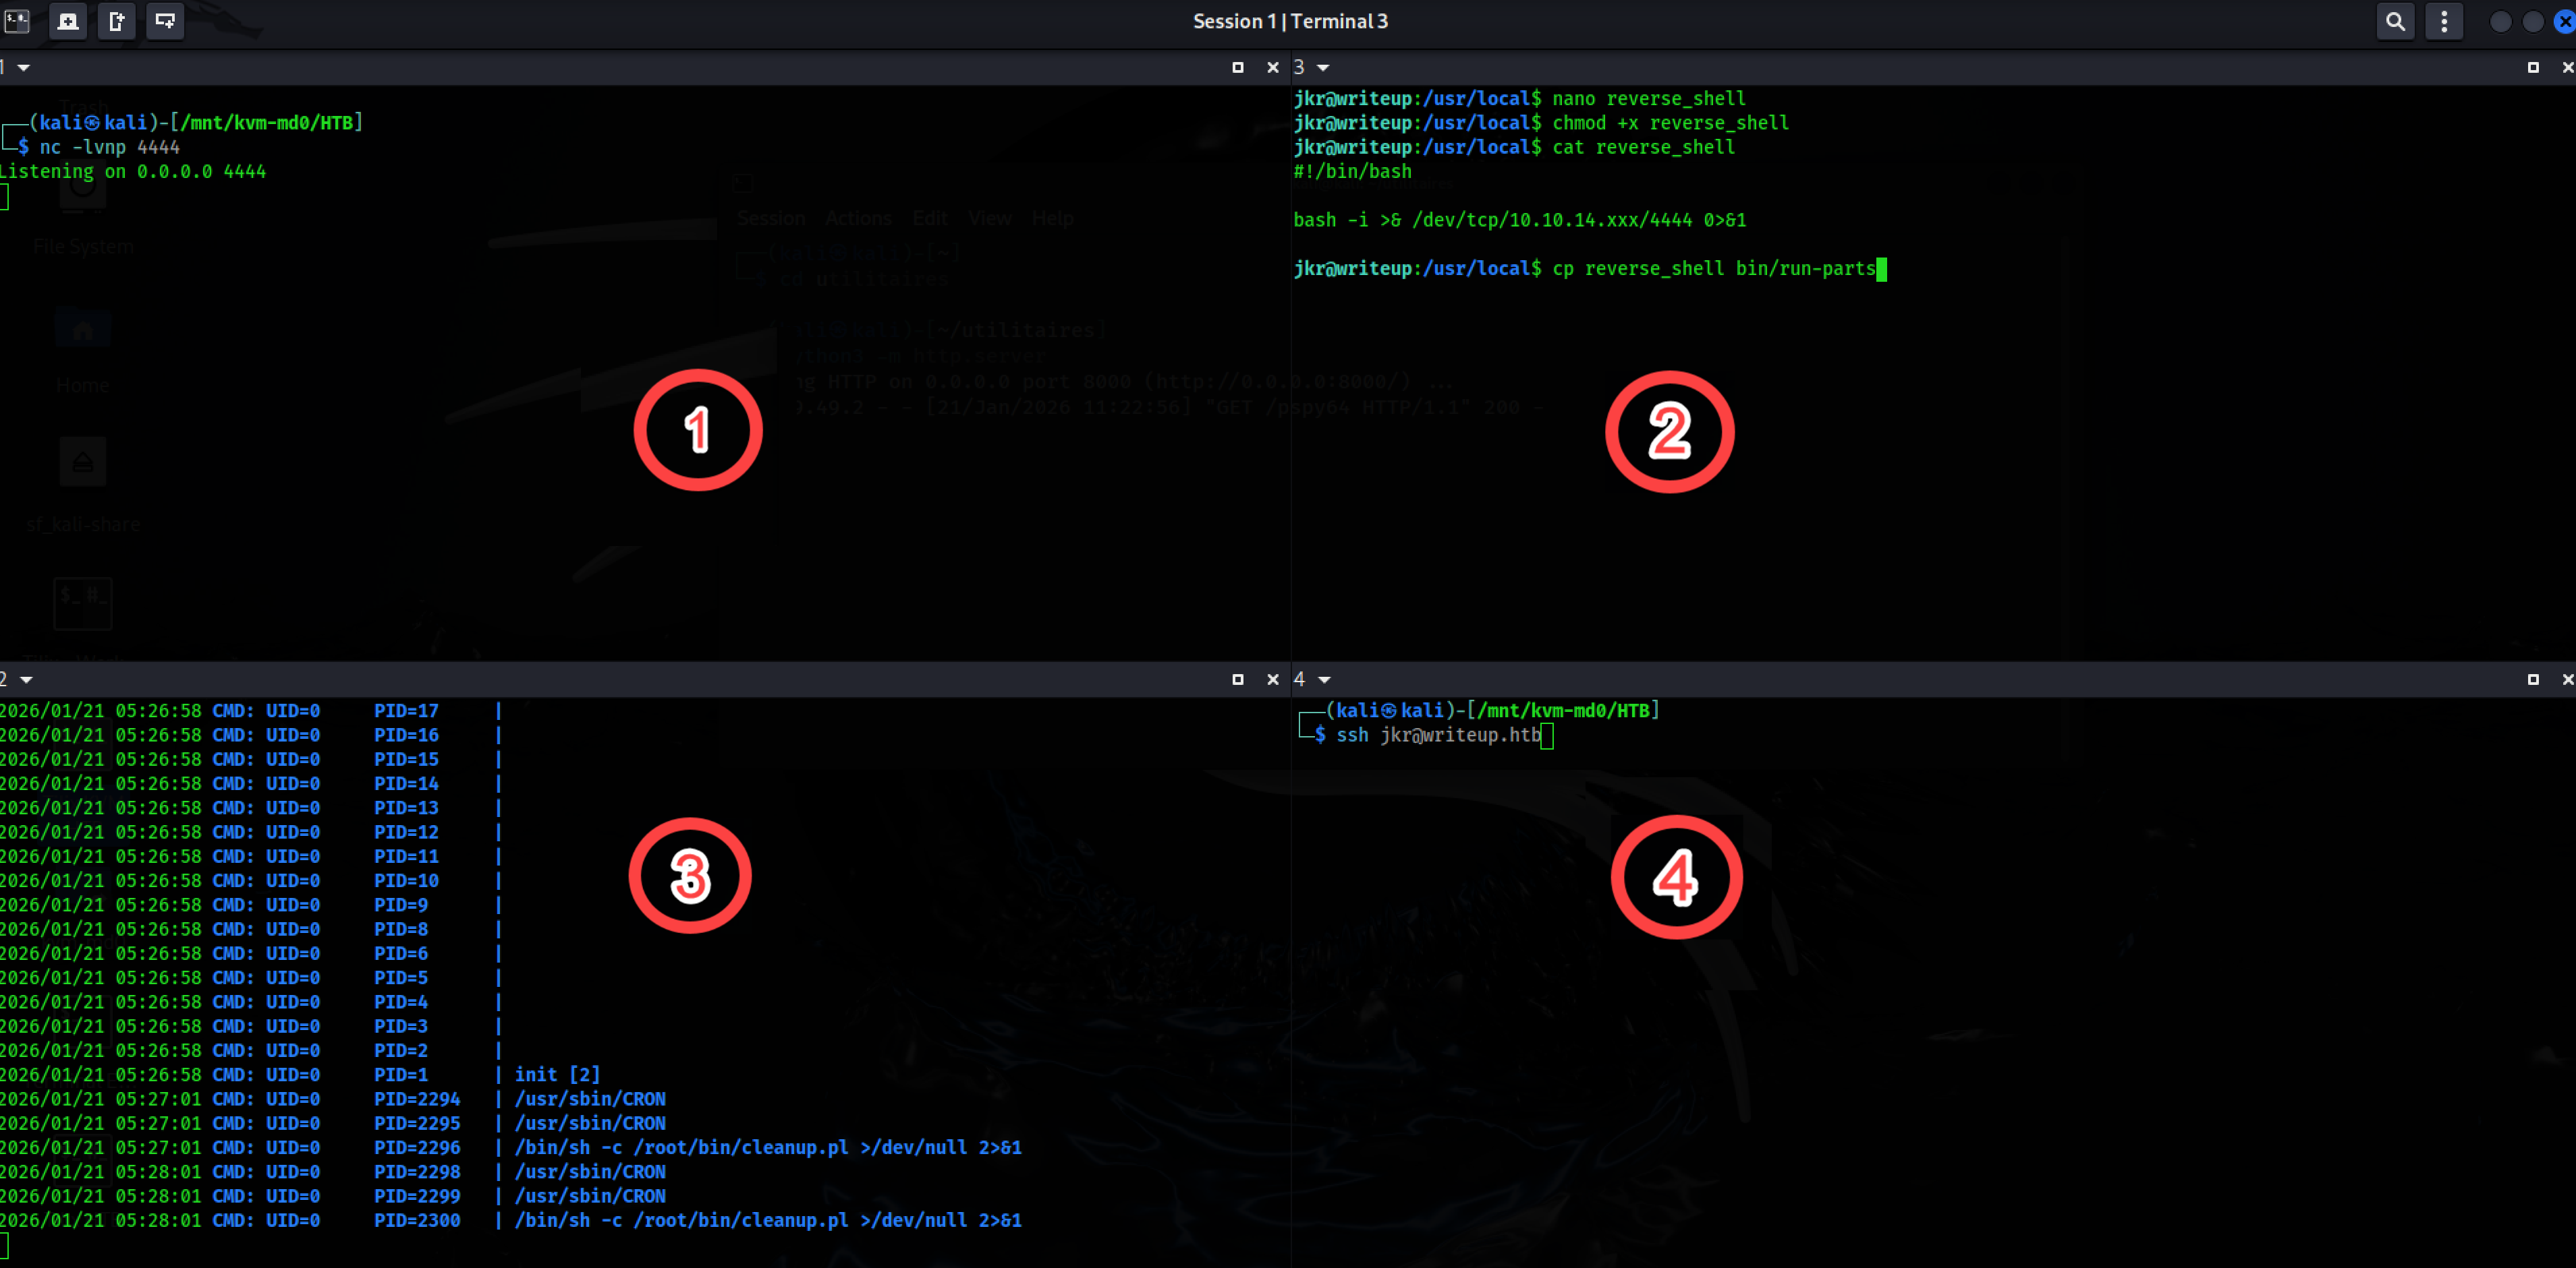Image resolution: width=2576 pixels, height=1268 pixels.
Task: Close terminal 2 pane with its X
Action: pyautogui.click(x=1272, y=680)
